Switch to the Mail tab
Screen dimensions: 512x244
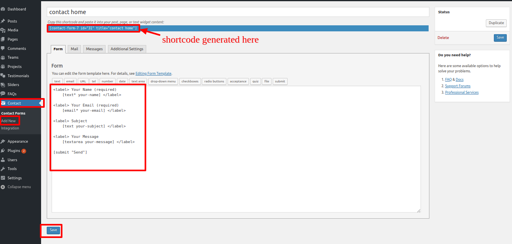tap(74, 49)
